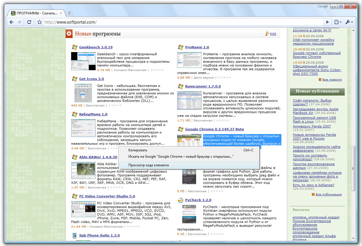Close the ПРОГРАММЫ tab with its X
This screenshot has height=246, width=362.
[x=61, y=13]
